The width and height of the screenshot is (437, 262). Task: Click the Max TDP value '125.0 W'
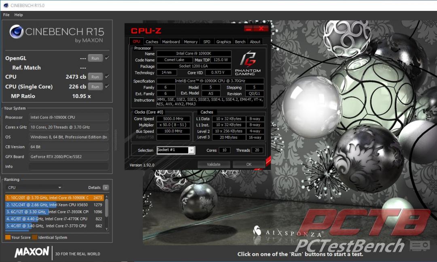[x=221, y=60]
